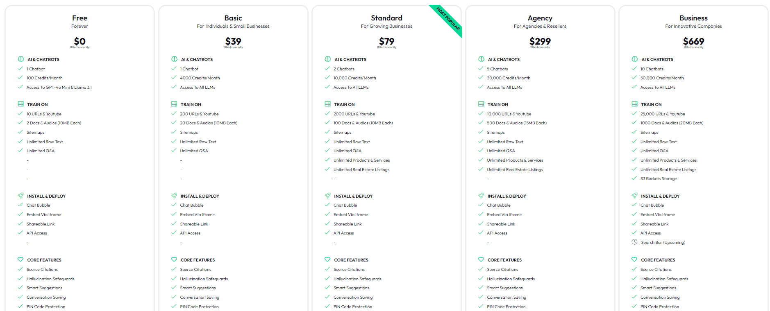Click the Train On icon in Agency plan

click(x=481, y=104)
